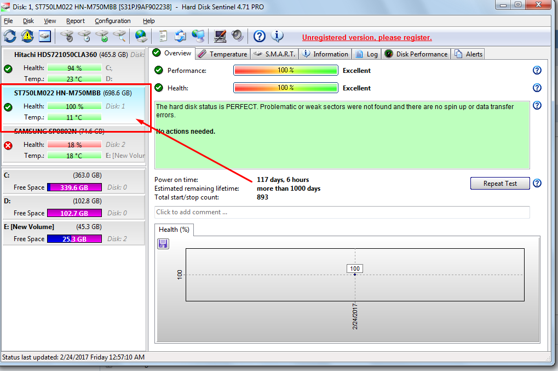Click the disk with stethoscope test icon

coord(67,36)
